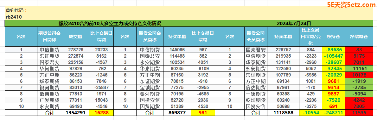Click total short cell 1118588
The height and width of the screenshot is (120, 377).
(283, 112)
